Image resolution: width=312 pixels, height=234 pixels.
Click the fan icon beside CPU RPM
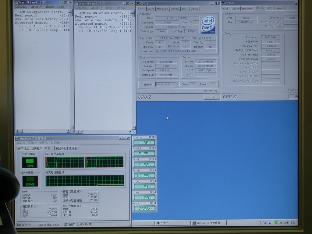coord(134,203)
